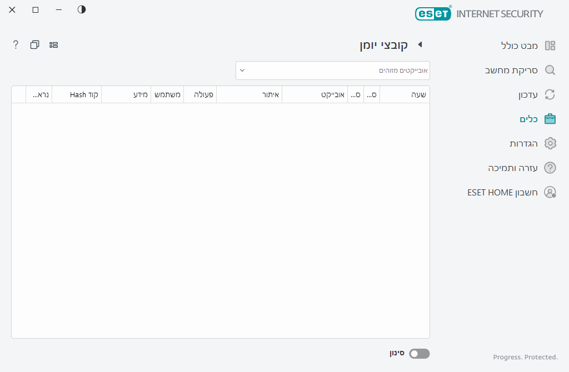Click the כלים toolbox icon
569x372 pixels.
tap(550, 119)
